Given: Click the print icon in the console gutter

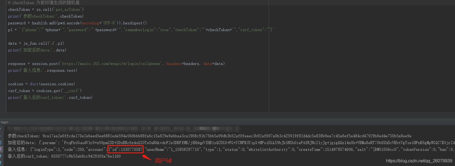Looking at the screenshot, I should (1, 156).
